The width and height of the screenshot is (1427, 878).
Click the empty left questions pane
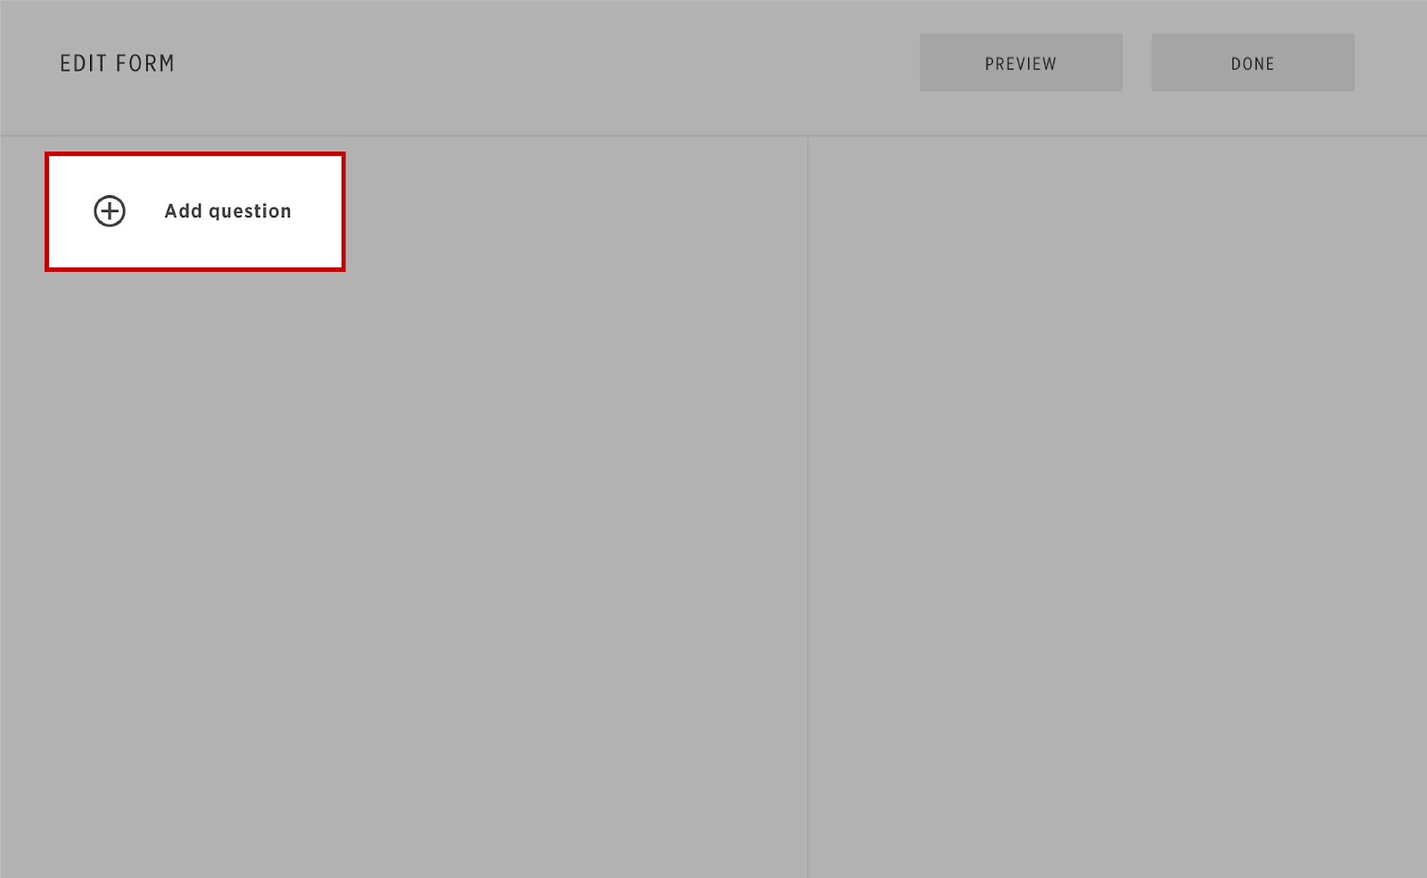tap(403, 570)
